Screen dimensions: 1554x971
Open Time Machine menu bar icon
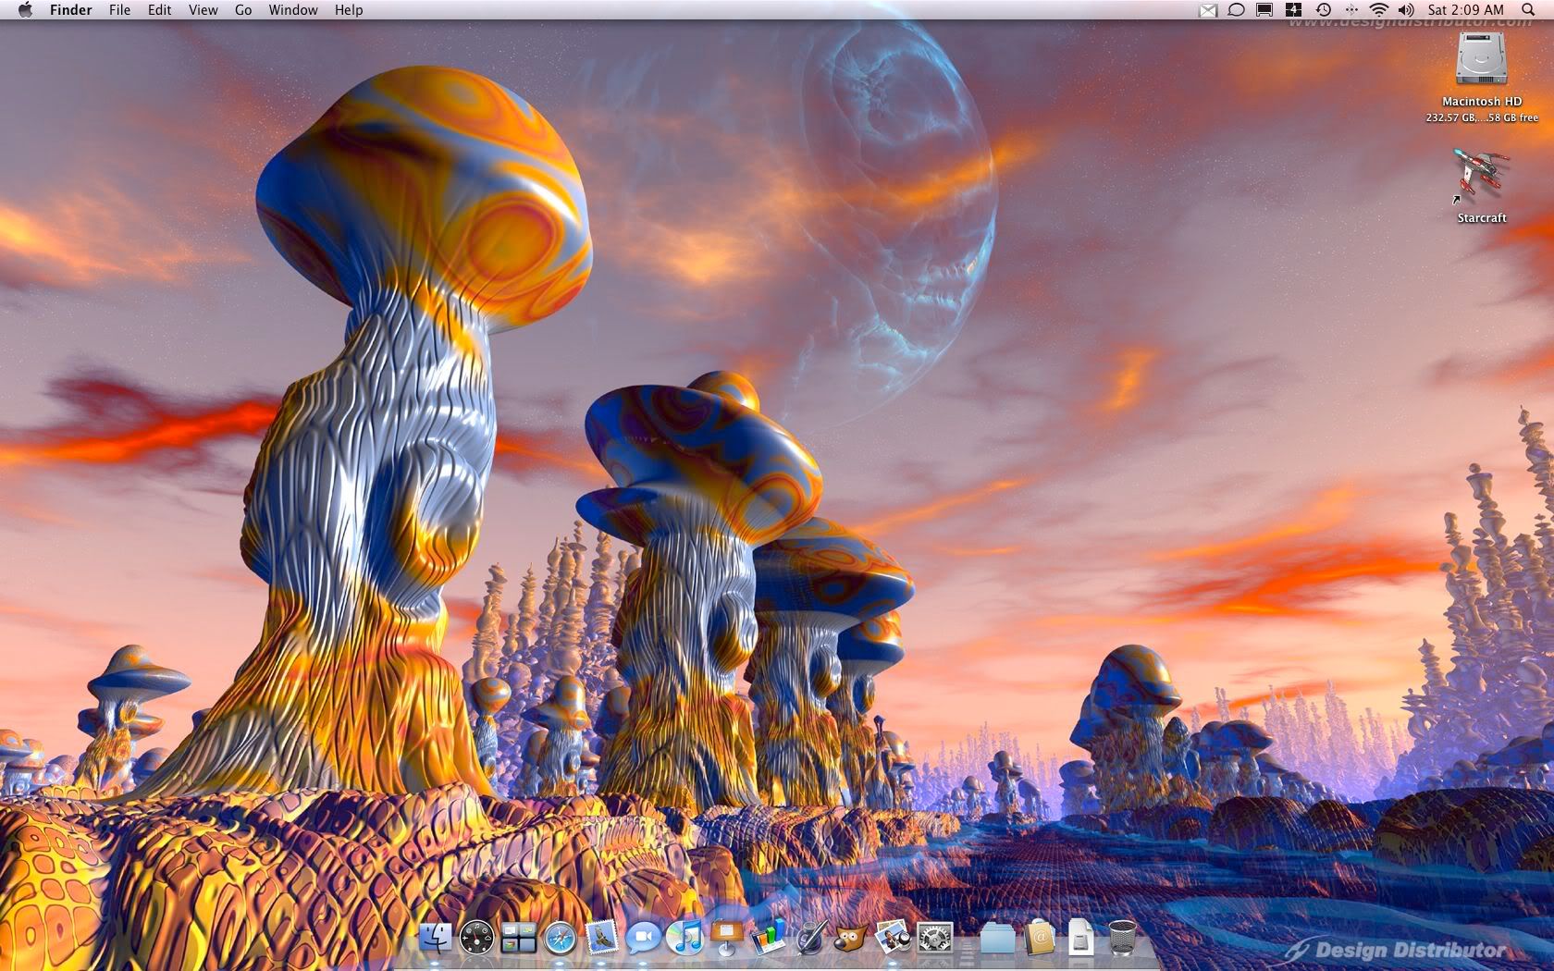click(x=1323, y=10)
